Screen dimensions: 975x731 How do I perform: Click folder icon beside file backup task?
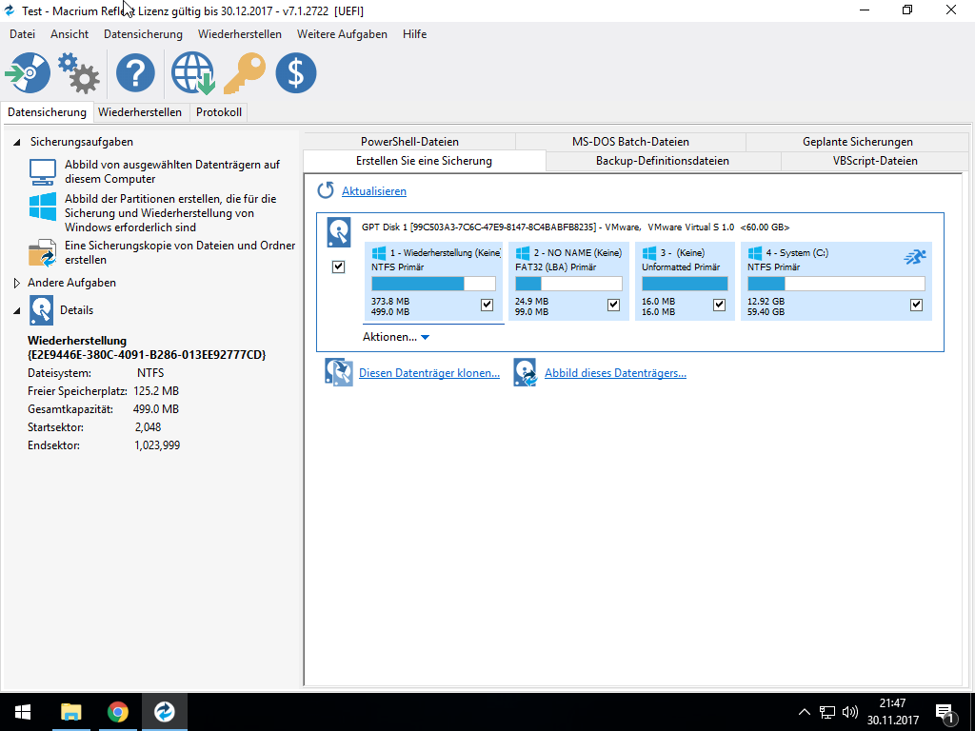[x=43, y=253]
